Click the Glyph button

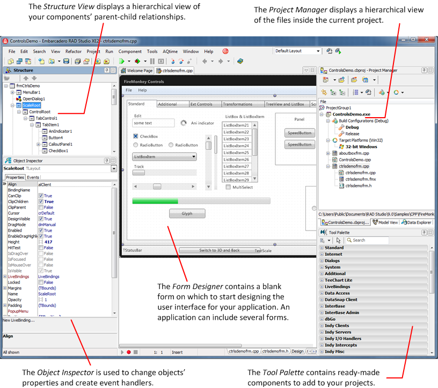pos(187,213)
